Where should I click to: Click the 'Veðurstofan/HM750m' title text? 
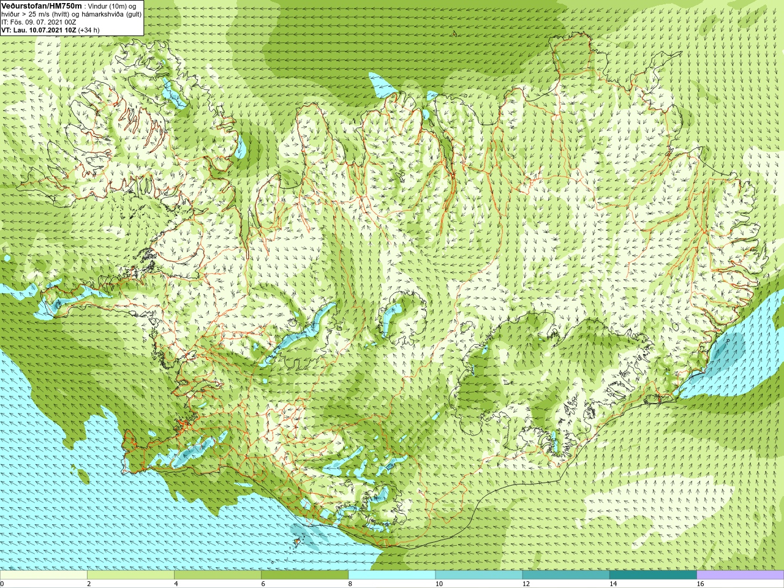pos(41,6)
